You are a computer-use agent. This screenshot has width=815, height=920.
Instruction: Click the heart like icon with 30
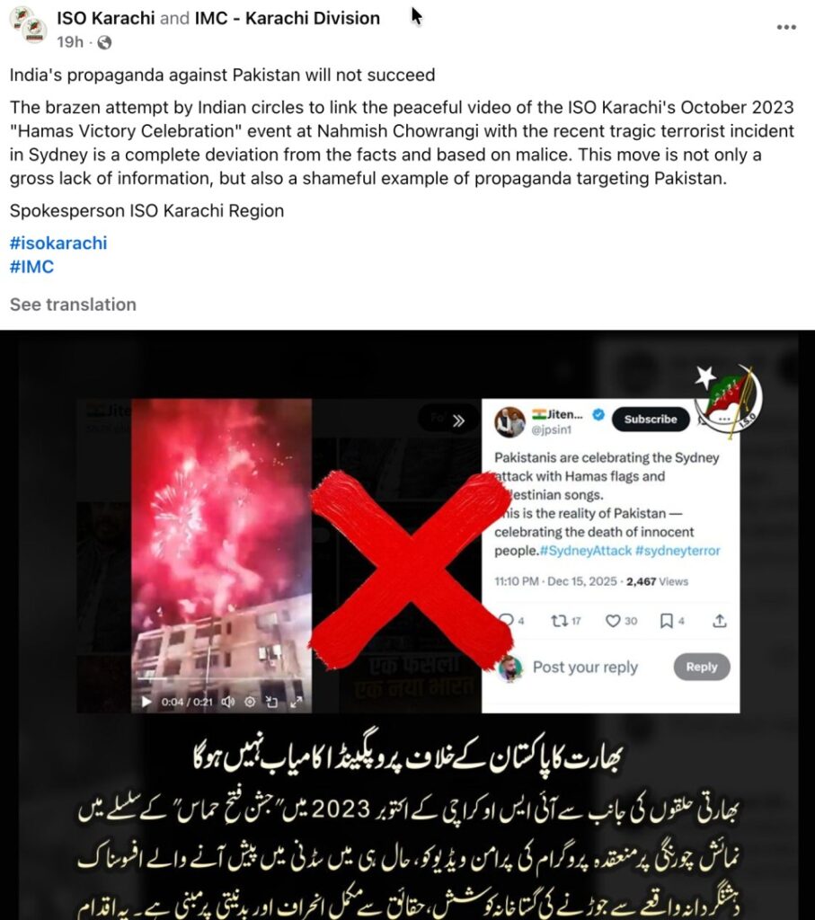click(613, 621)
